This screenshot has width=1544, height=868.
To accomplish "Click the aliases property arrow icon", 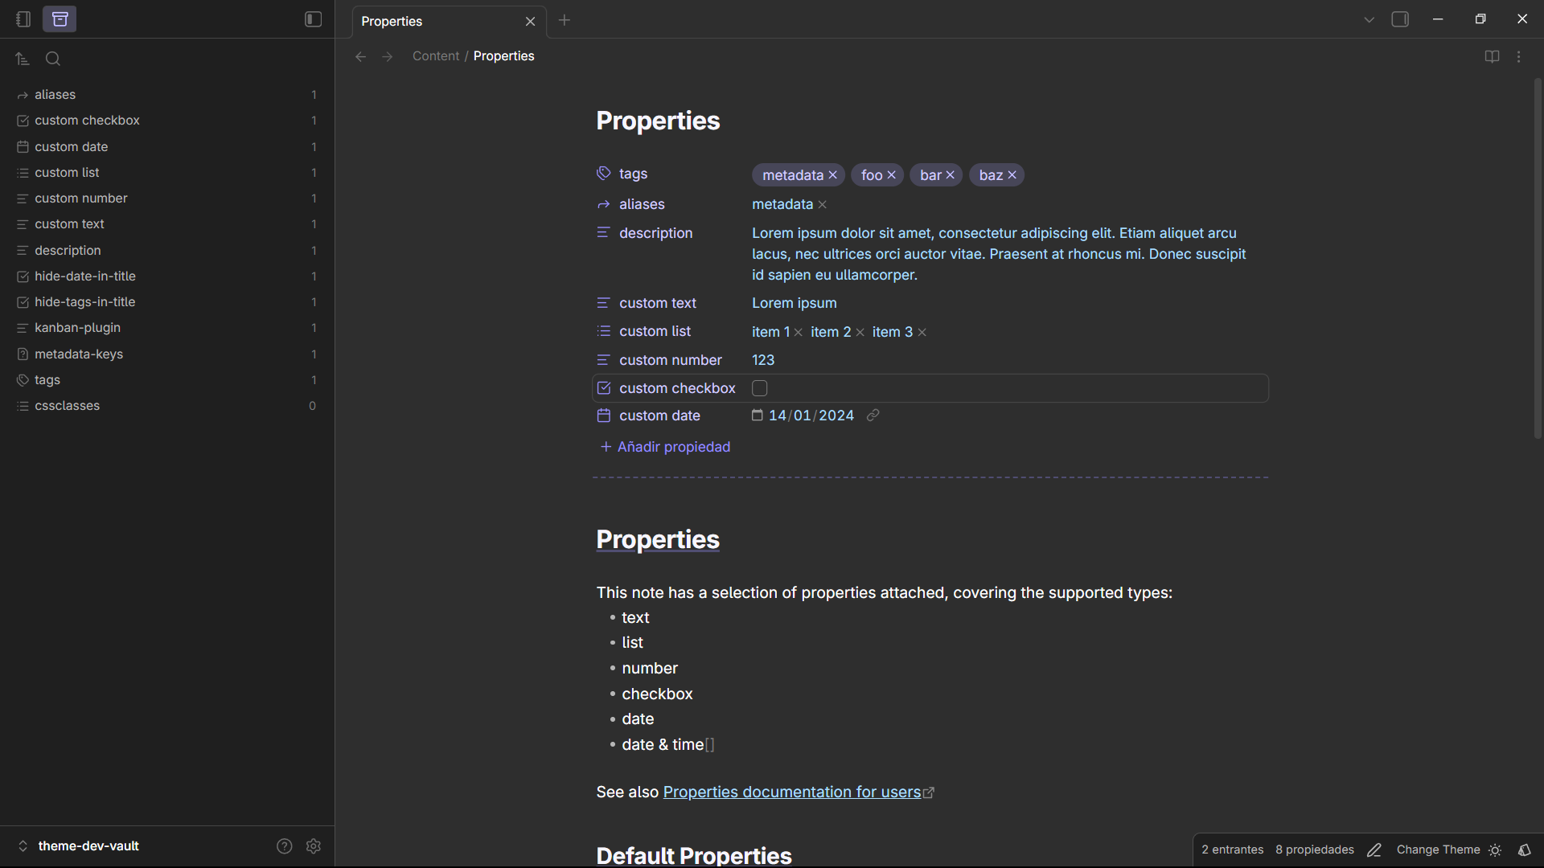I will [x=604, y=205].
